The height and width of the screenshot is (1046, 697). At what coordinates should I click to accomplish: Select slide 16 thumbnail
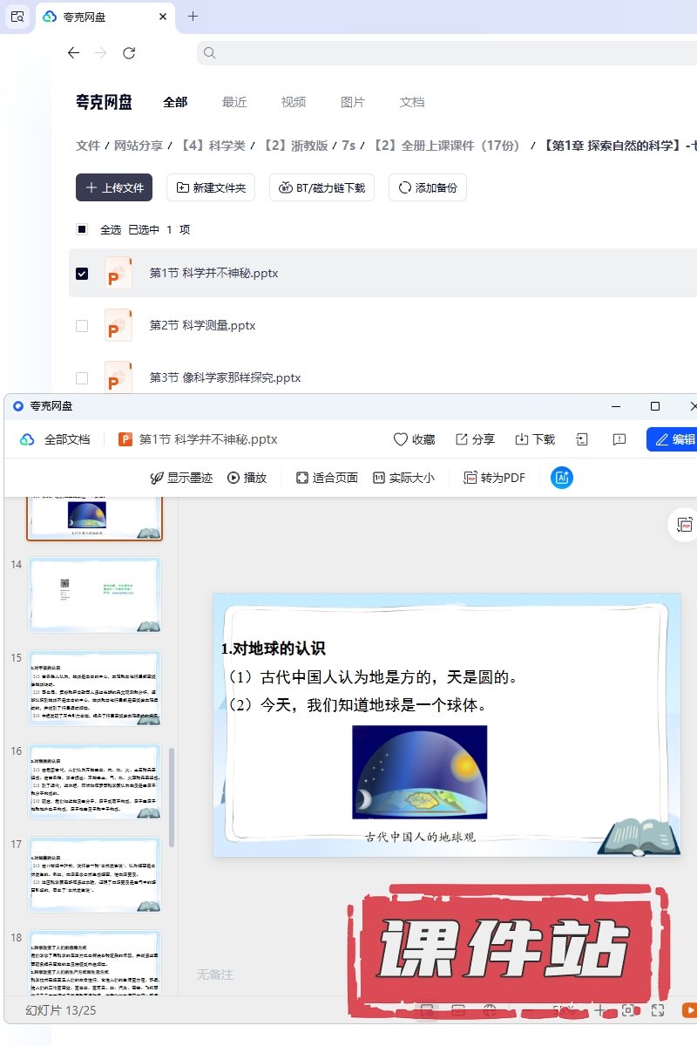tap(95, 782)
